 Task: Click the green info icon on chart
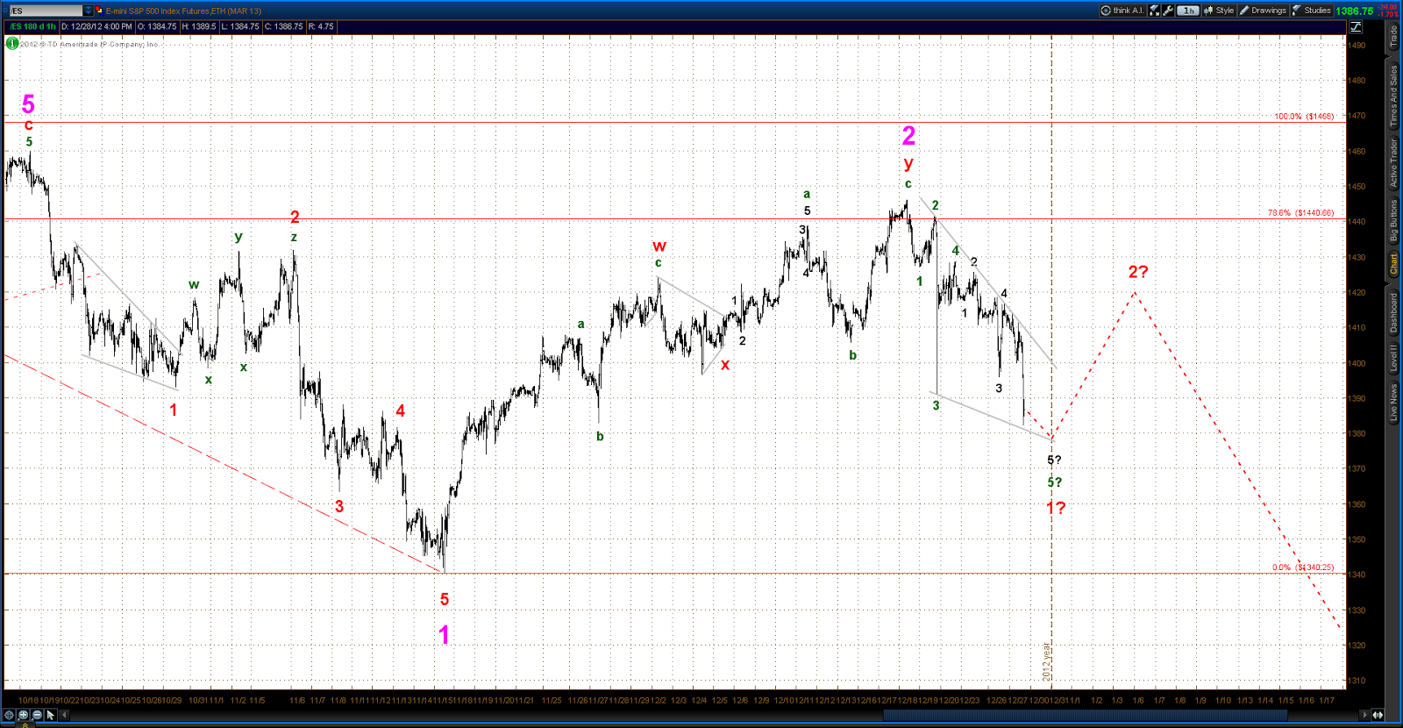coord(12,43)
